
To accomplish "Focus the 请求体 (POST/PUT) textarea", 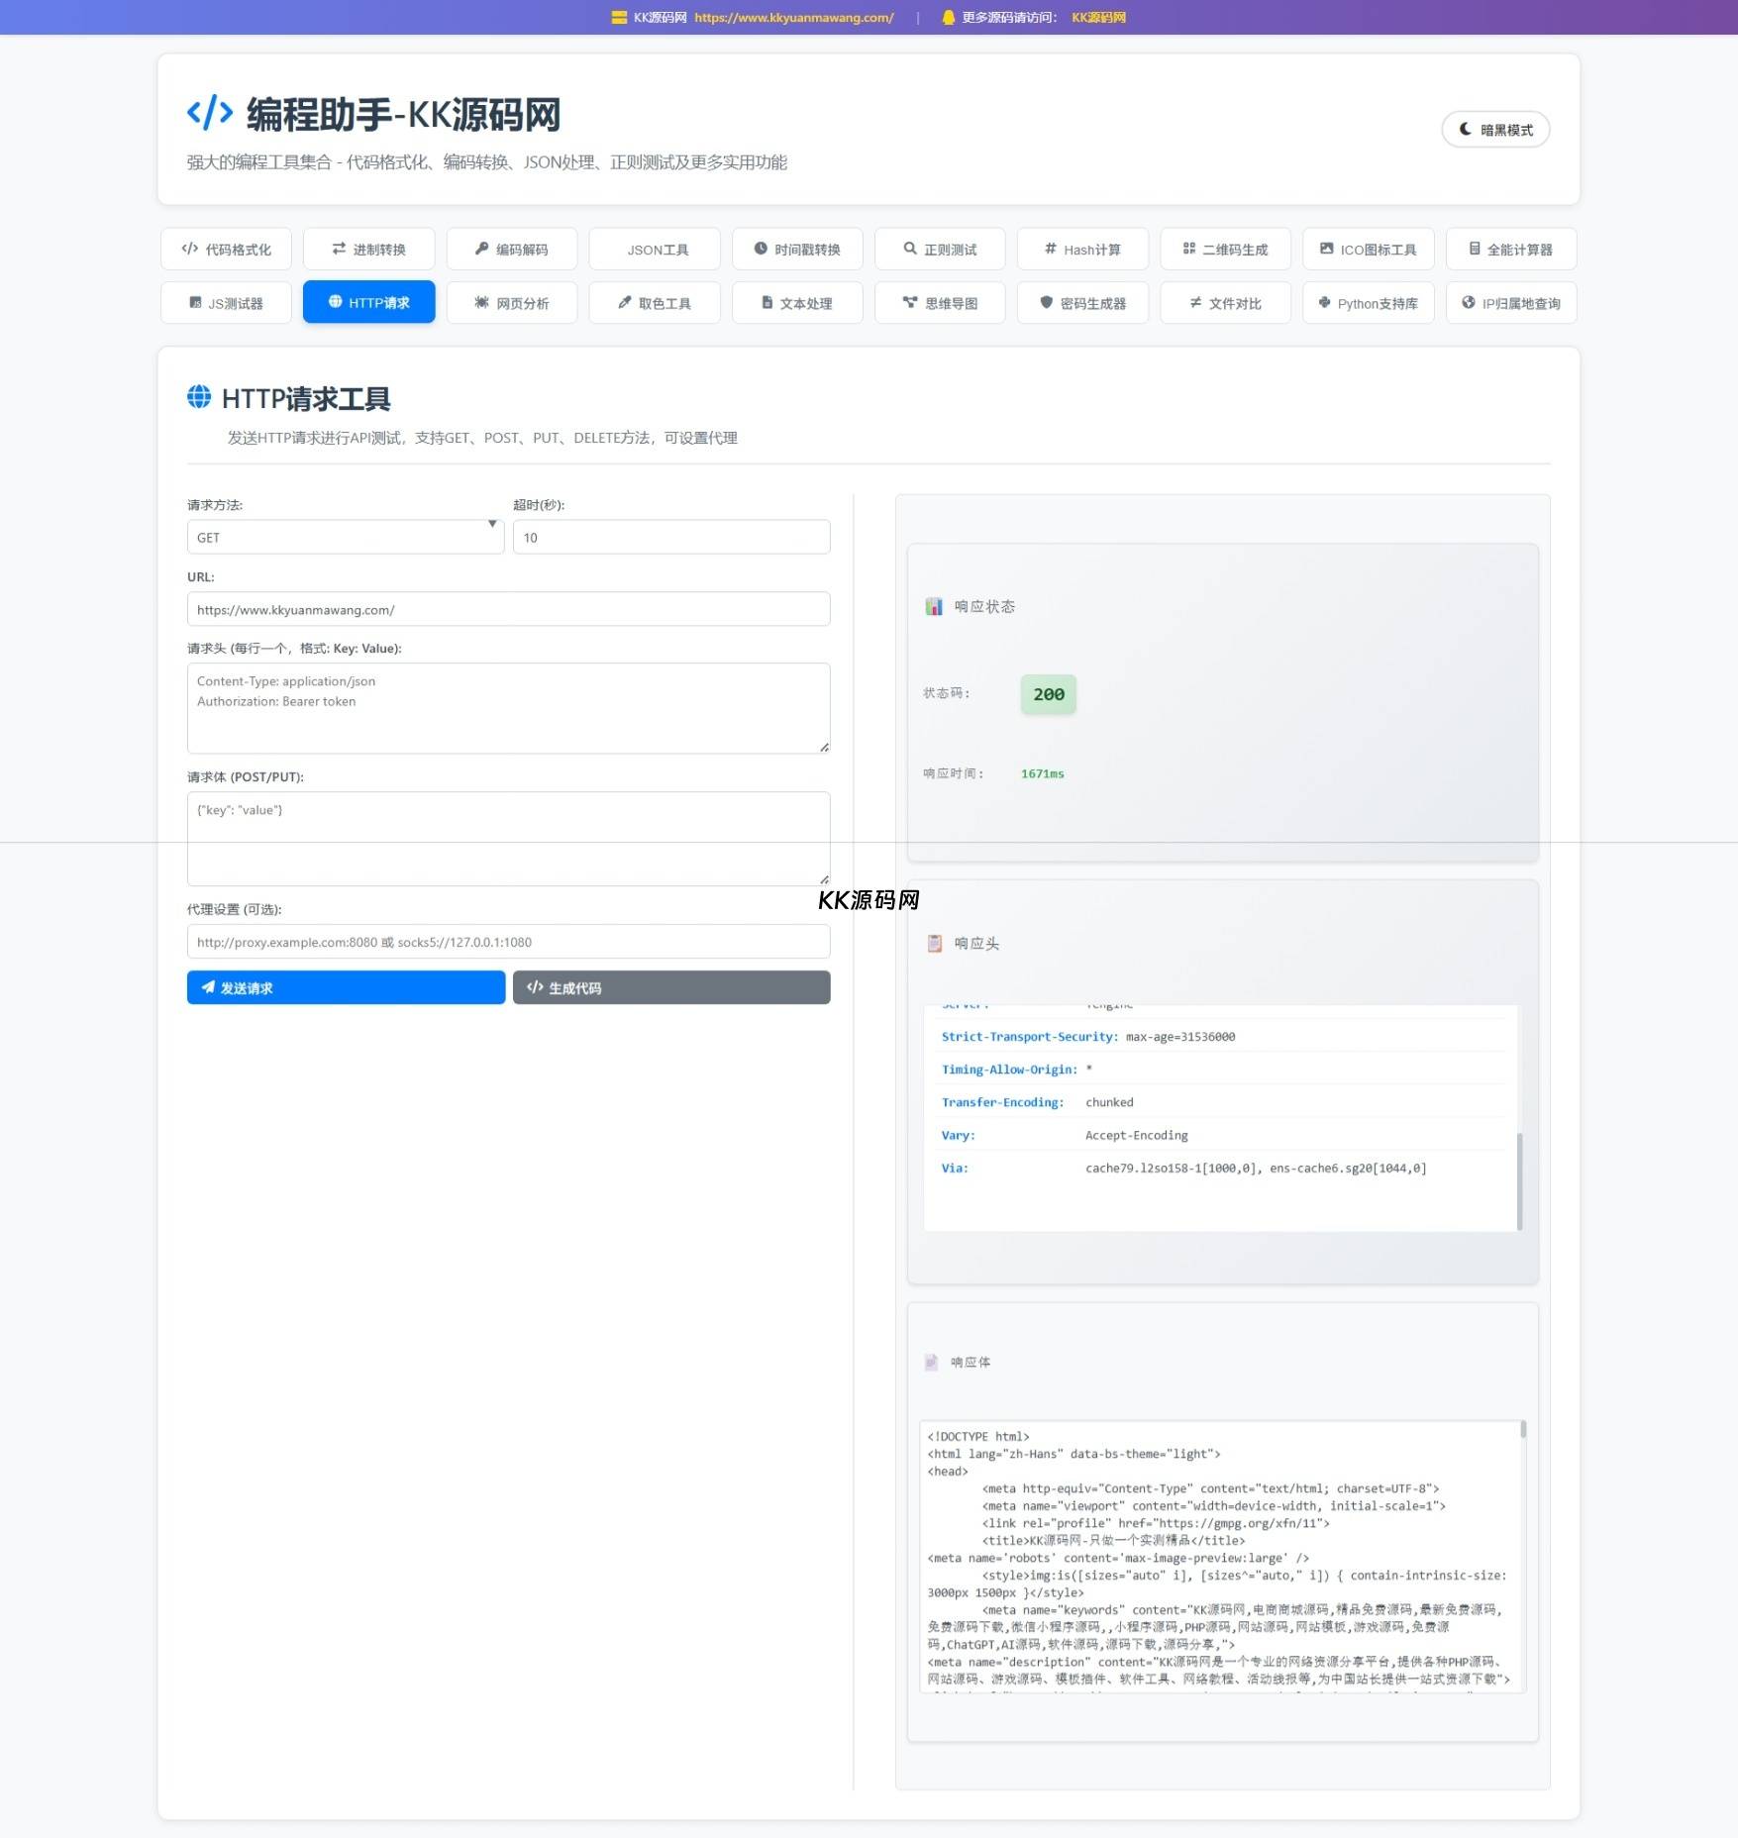I will (x=508, y=839).
